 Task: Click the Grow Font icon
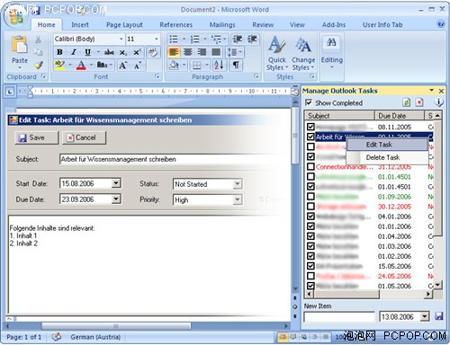point(122,65)
